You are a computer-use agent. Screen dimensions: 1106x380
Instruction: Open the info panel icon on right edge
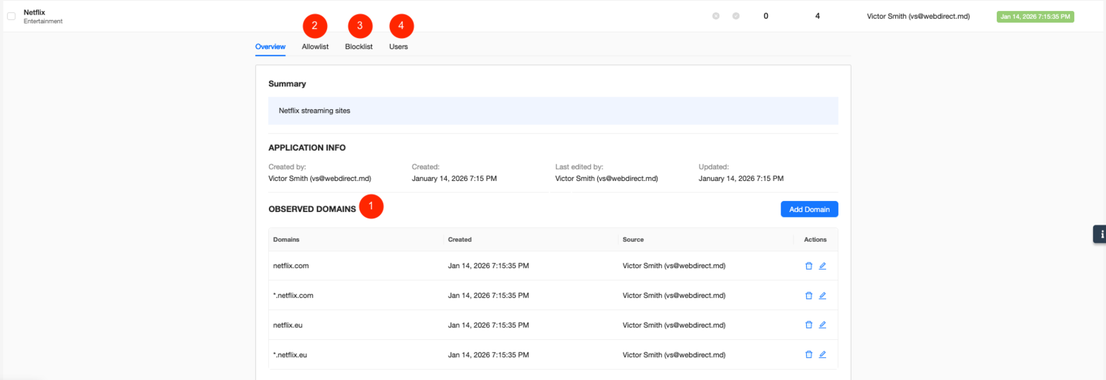[1100, 234]
